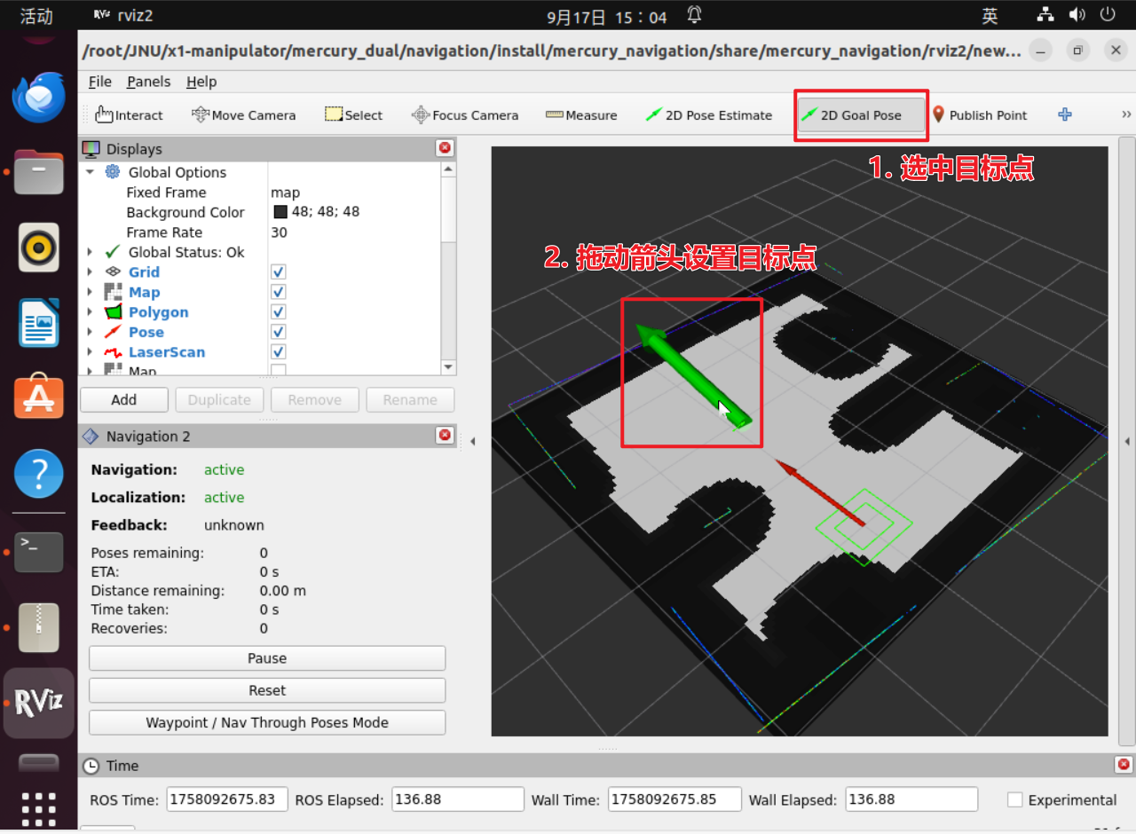Open the clock calendar in top bar
Image resolution: width=1136 pixels, height=834 pixels.
(606, 16)
